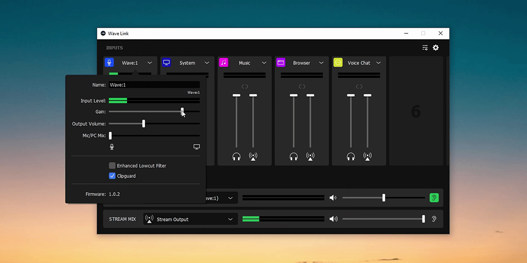The height and width of the screenshot is (263, 527).
Task: Toggle Browser channel fader link
Action: click(302, 87)
